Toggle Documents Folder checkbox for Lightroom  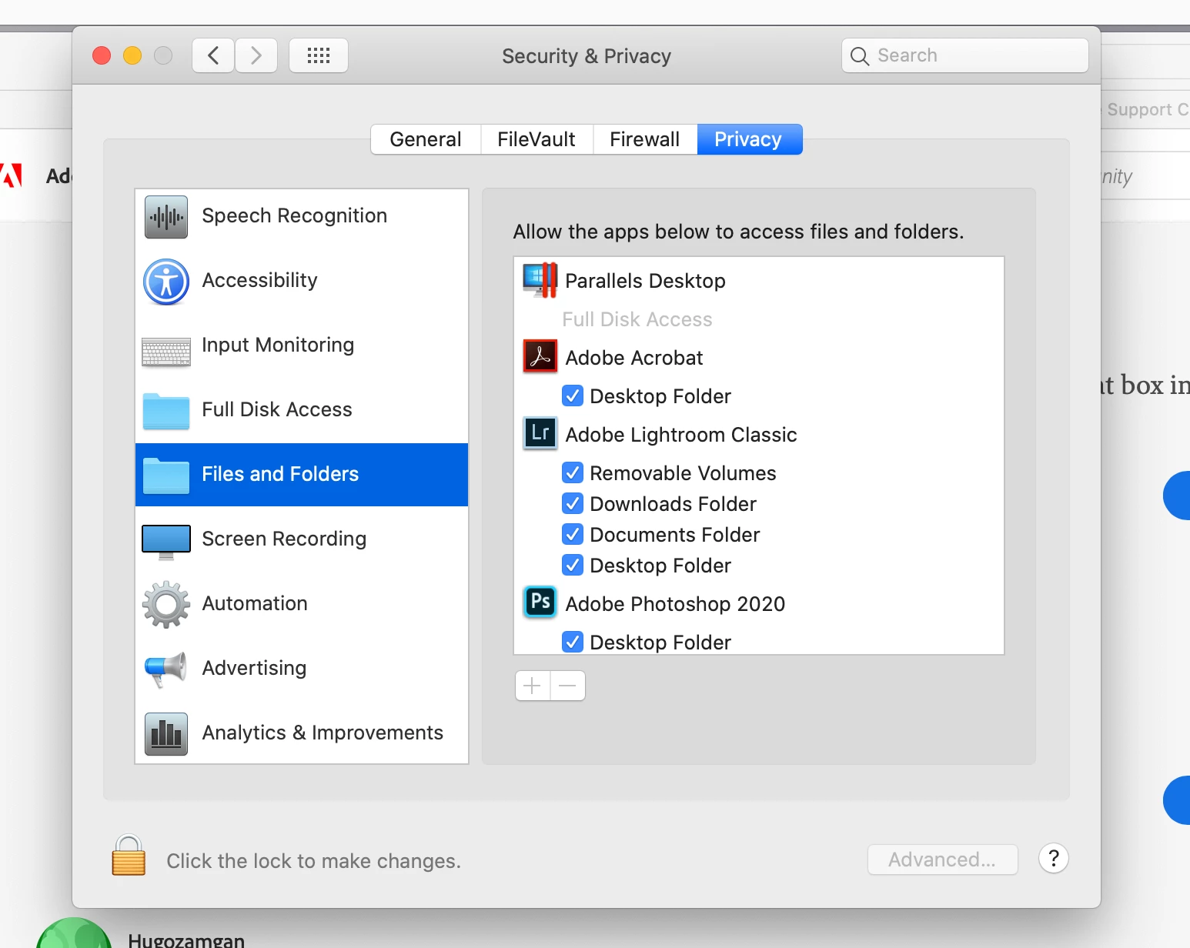point(573,534)
